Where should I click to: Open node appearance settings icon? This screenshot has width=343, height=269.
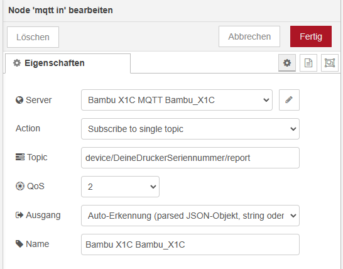pyautogui.click(x=330, y=63)
